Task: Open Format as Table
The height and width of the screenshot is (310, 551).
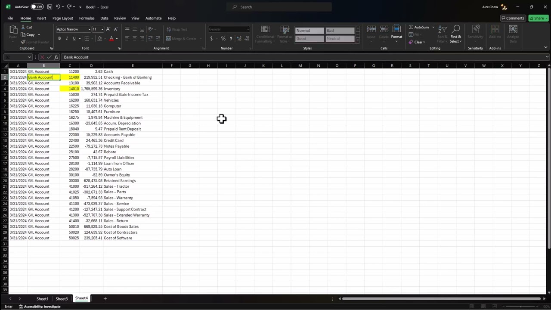Action: 285,34
